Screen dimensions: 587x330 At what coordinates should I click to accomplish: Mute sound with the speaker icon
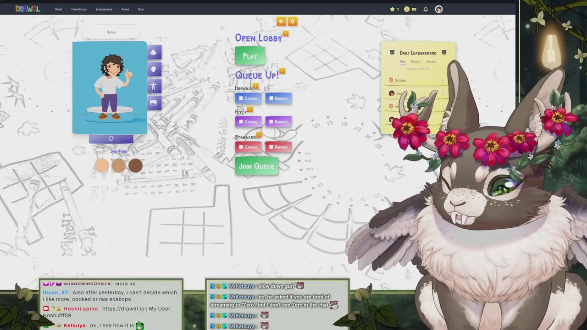pyautogui.click(x=281, y=22)
